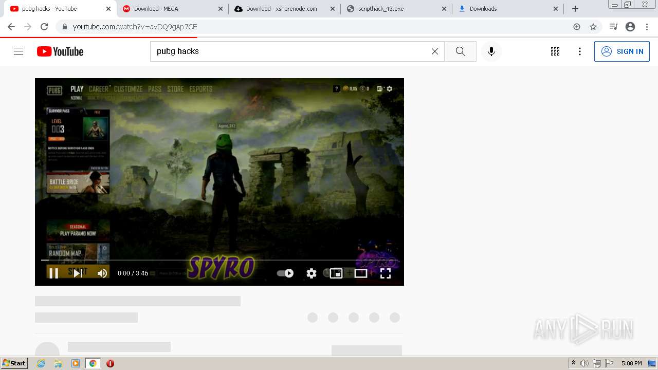Enable miniplayer mode
This screenshot has width=658, height=370.
point(336,273)
